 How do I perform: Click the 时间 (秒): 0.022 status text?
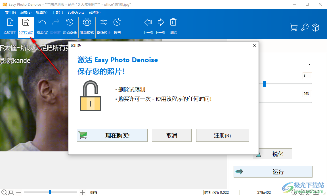(217, 193)
